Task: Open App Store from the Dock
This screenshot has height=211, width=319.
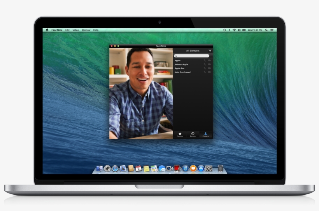Action: 201,168
